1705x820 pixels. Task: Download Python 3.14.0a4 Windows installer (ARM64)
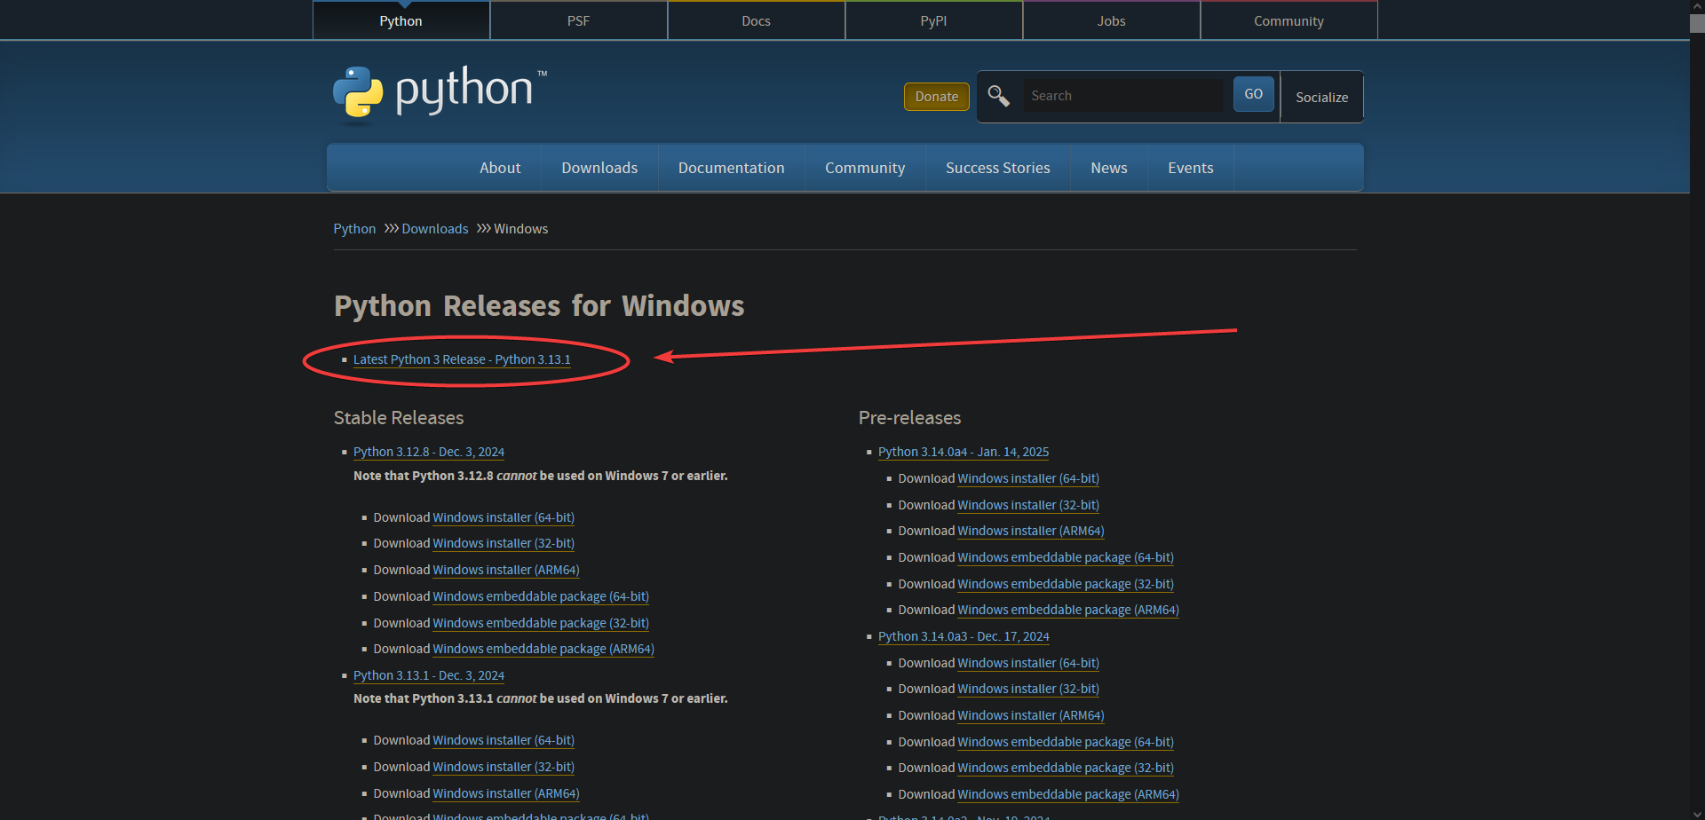[x=1031, y=531]
